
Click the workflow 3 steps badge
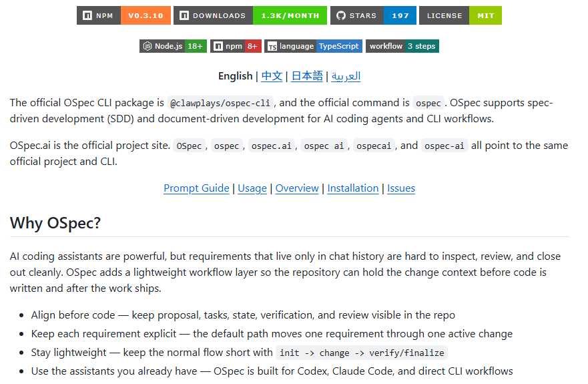click(402, 46)
